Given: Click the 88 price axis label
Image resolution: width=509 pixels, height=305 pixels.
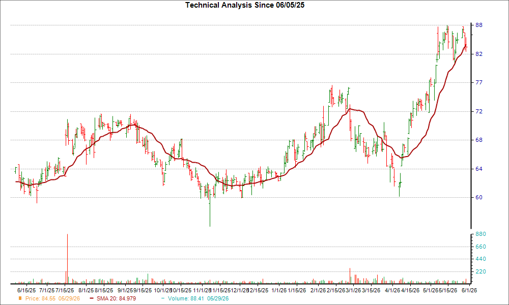Looking at the screenshot, I should coord(479,25).
